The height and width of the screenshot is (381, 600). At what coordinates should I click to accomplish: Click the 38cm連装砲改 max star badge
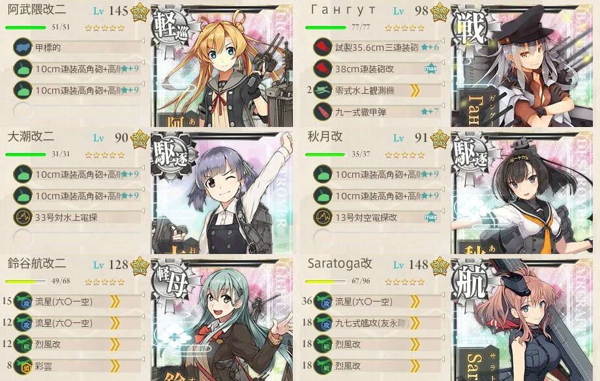pos(430,69)
